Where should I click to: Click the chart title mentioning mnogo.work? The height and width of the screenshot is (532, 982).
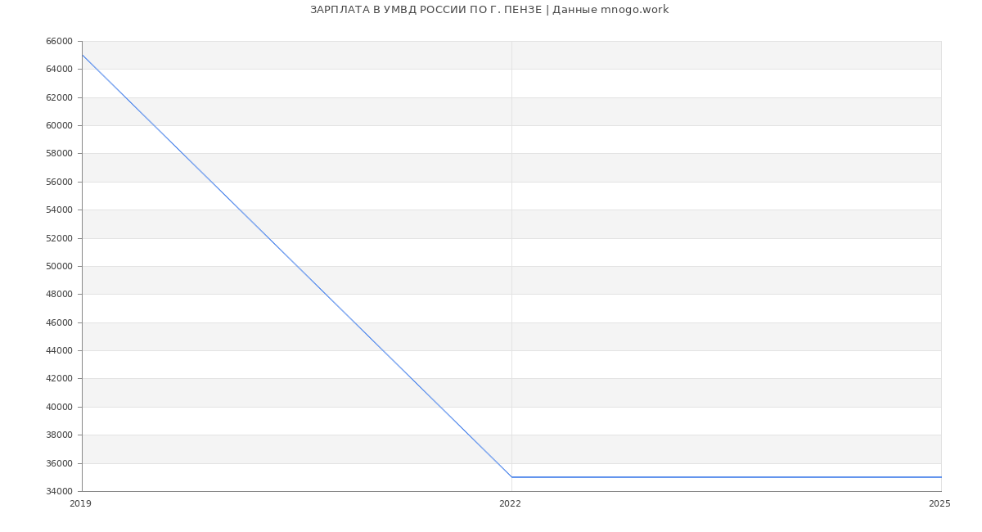click(489, 10)
